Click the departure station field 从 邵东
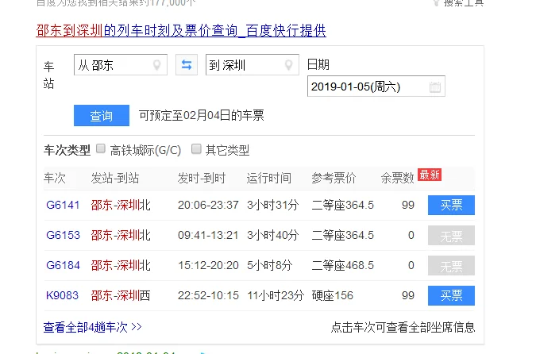 point(121,64)
